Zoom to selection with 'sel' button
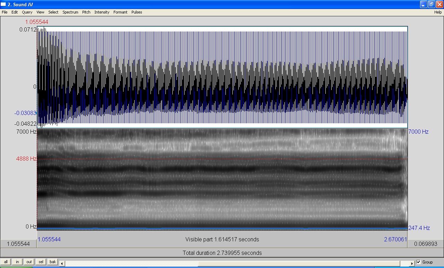 (41, 262)
